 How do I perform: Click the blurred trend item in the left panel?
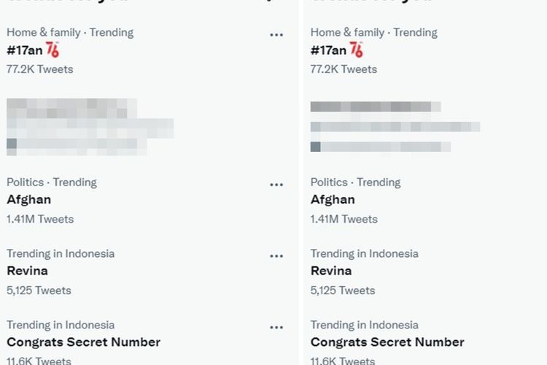pos(90,127)
